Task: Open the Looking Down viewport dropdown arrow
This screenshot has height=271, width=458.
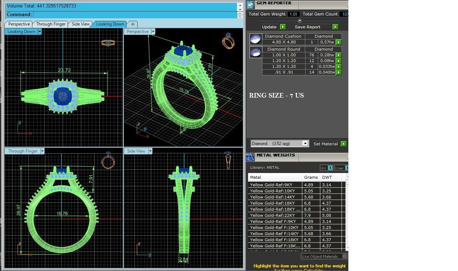Action: tap(40, 32)
